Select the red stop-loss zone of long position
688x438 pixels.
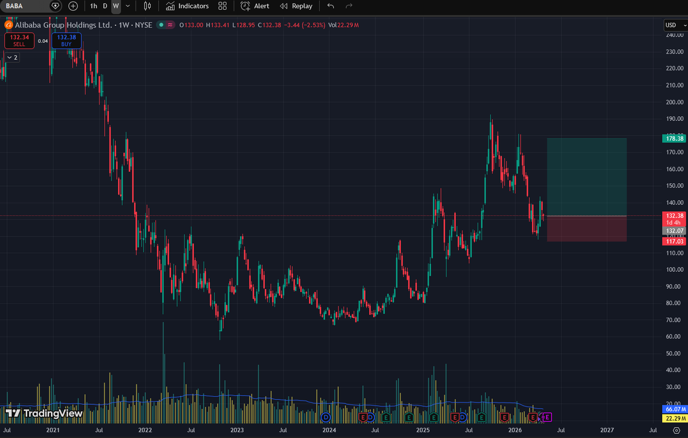click(x=587, y=228)
